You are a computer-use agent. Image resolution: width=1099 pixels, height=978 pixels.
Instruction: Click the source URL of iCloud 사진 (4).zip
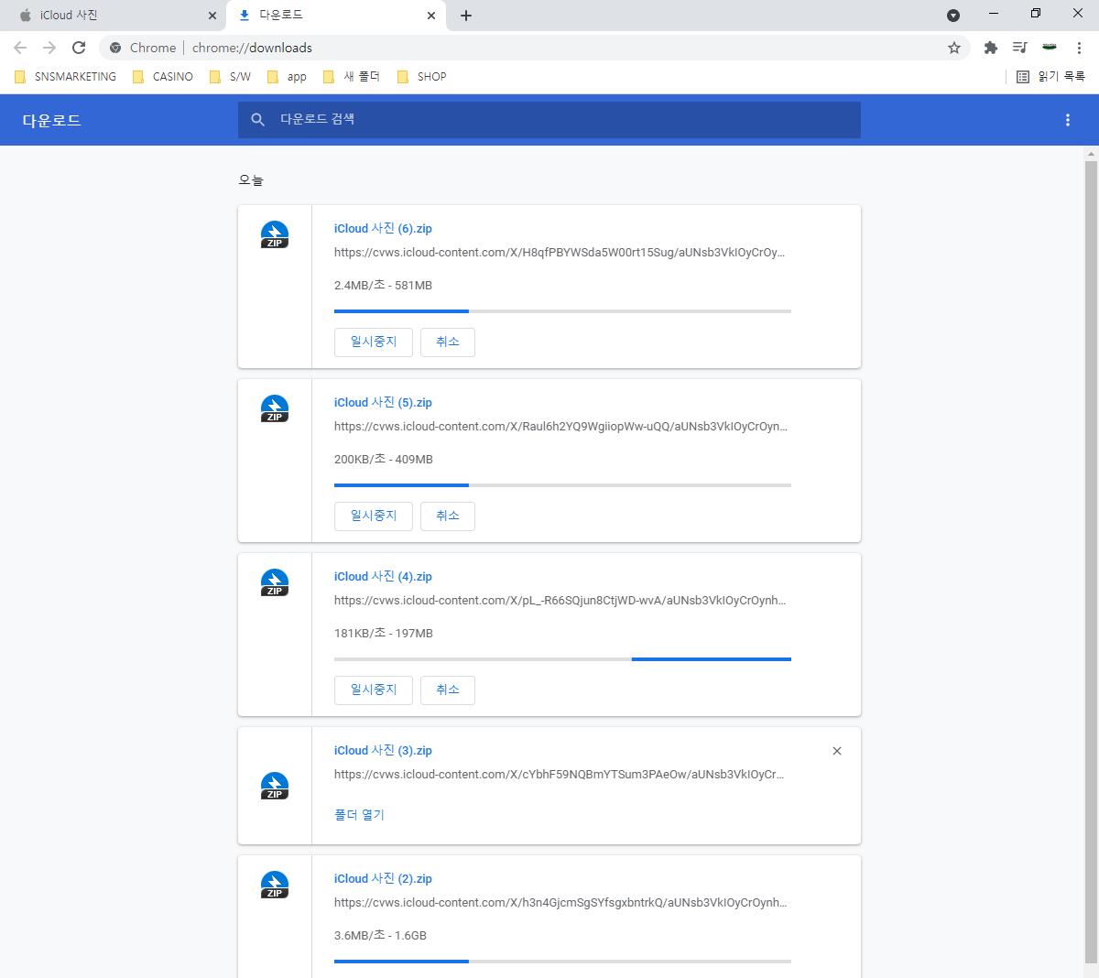click(560, 601)
